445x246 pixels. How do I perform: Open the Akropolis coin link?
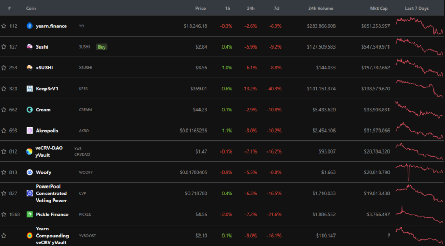click(47, 131)
